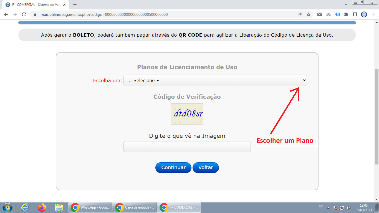The image size is (379, 213).
Task: Click the site lock icon
Action: coord(35,14)
